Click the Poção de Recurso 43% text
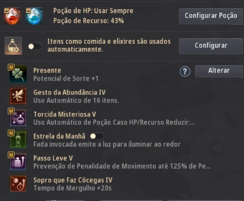Screen dimensions: 244x201 (89, 21)
